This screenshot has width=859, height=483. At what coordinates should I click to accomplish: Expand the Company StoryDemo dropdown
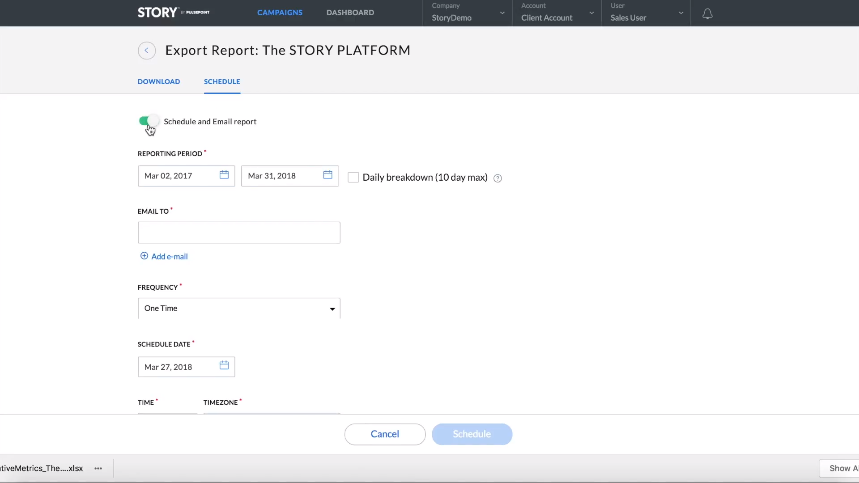[x=468, y=13]
